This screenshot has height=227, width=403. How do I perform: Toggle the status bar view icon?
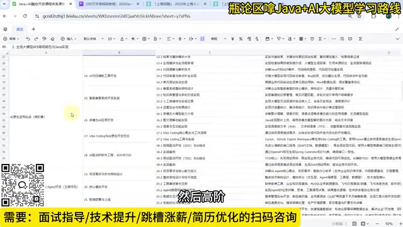pyautogui.click(x=355, y=224)
